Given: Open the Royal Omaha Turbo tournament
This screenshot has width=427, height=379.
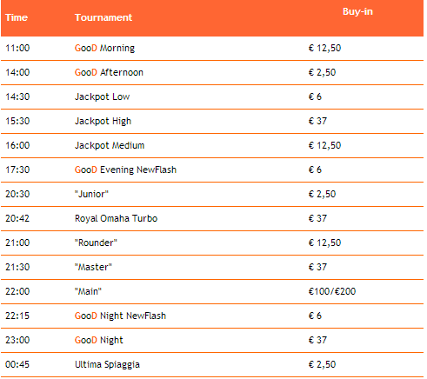Looking at the screenshot, I should pyautogui.click(x=116, y=218).
